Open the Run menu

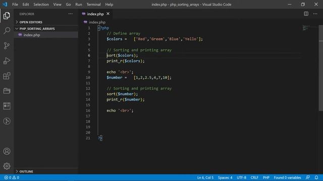coord(79,5)
